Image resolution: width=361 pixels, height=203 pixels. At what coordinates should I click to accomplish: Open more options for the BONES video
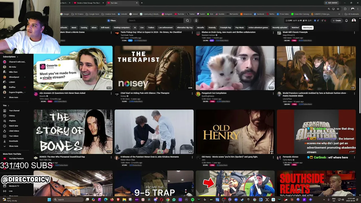click(x=111, y=157)
